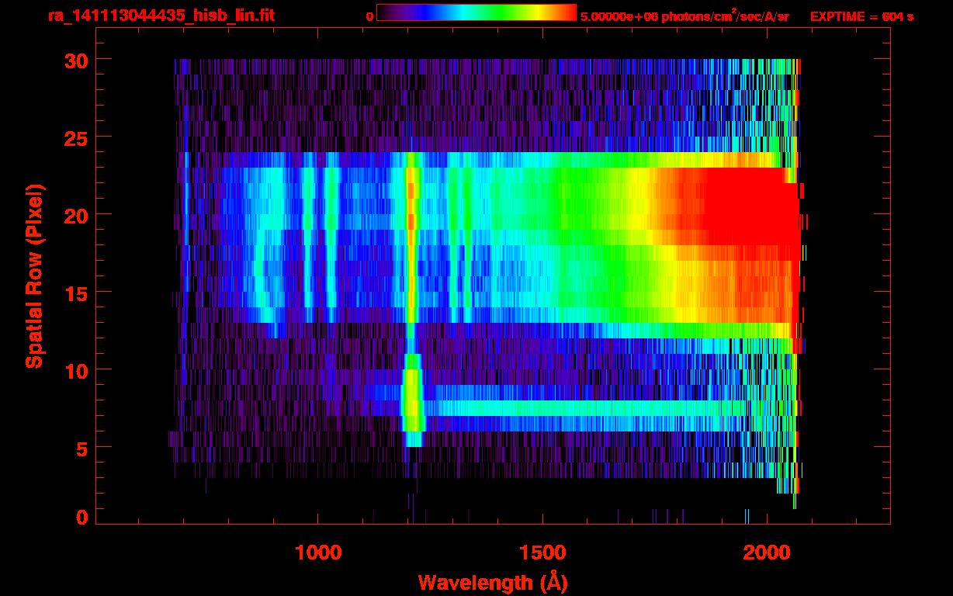Click the EXPTIME = 604 s text
This screenshot has height=596, width=953.
tap(861, 16)
